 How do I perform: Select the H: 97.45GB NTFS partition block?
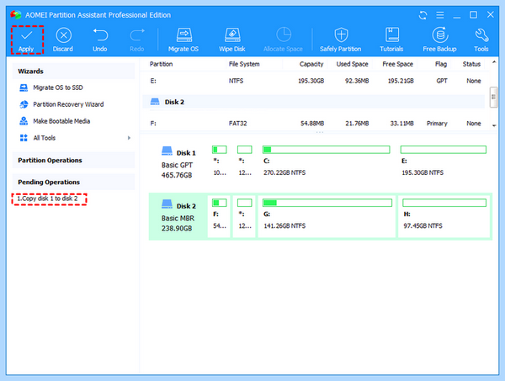click(x=444, y=216)
